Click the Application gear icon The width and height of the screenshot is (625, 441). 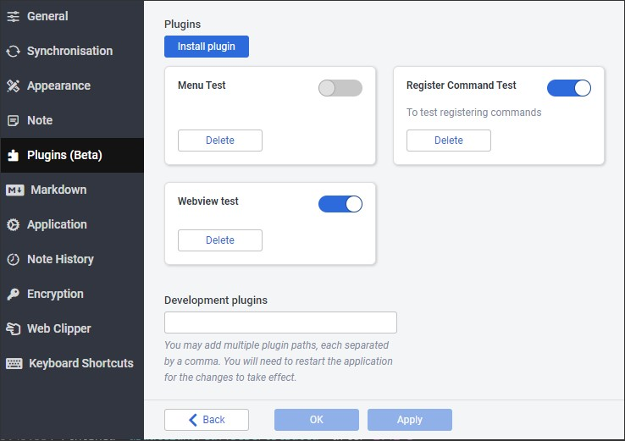click(x=14, y=224)
